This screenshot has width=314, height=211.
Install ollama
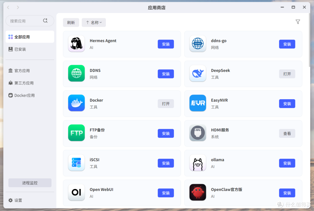[287, 163]
